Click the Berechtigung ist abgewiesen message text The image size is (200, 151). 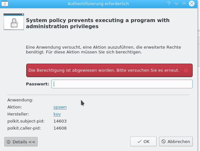[x=104, y=70]
